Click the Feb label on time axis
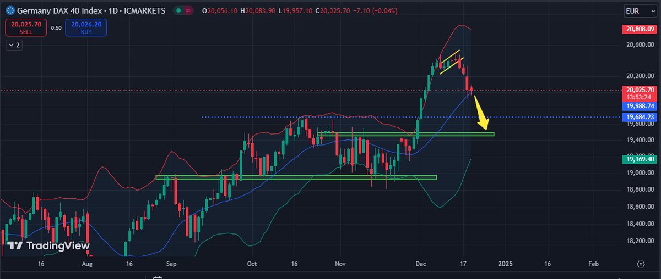661x279 pixels. click(x=593, y=264)
